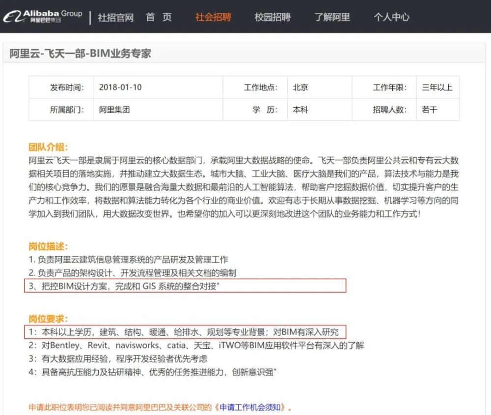
Task: Click the line 负责阿里云建筑信息管理系统的产品研发及管理工作
Action: pos(128,260)
